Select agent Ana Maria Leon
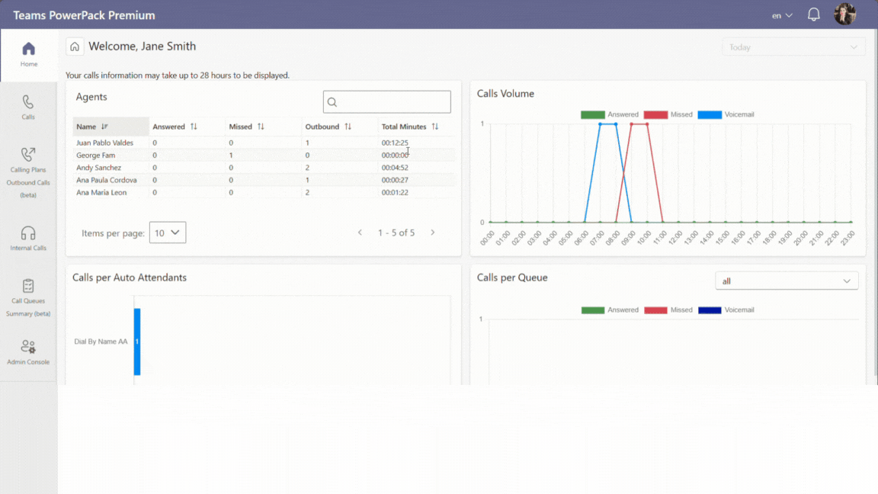 tap(101, 192)
